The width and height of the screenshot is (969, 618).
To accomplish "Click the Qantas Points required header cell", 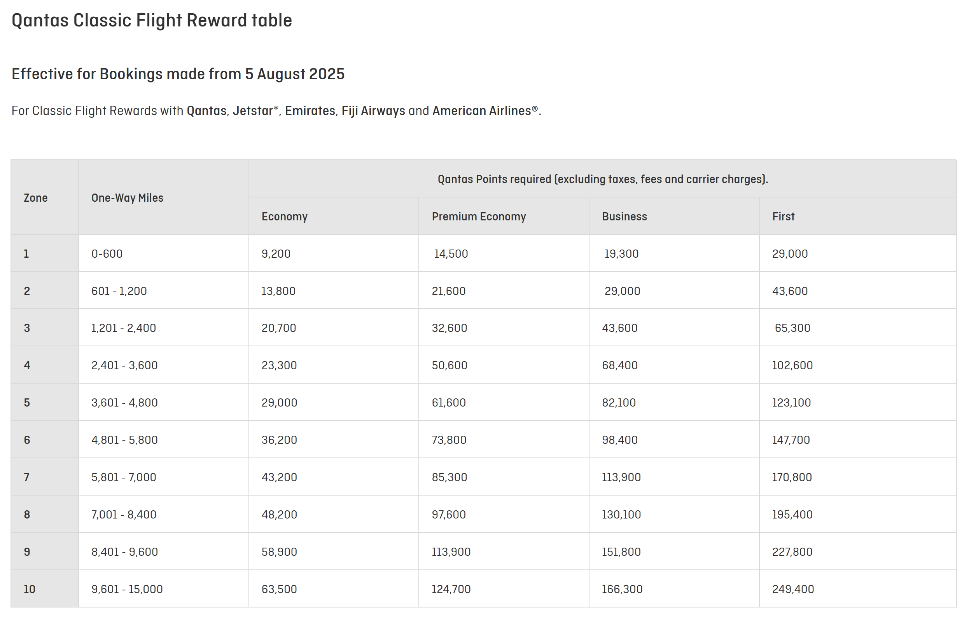I will (x=602, y=179).
